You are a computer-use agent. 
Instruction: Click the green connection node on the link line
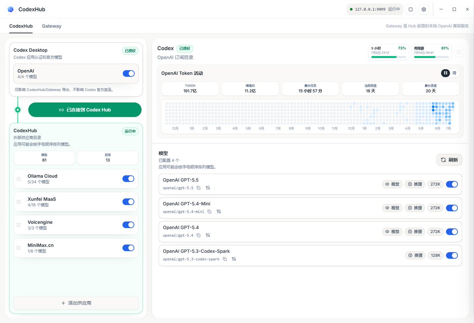pyautogui.click(x=17, y=110)
